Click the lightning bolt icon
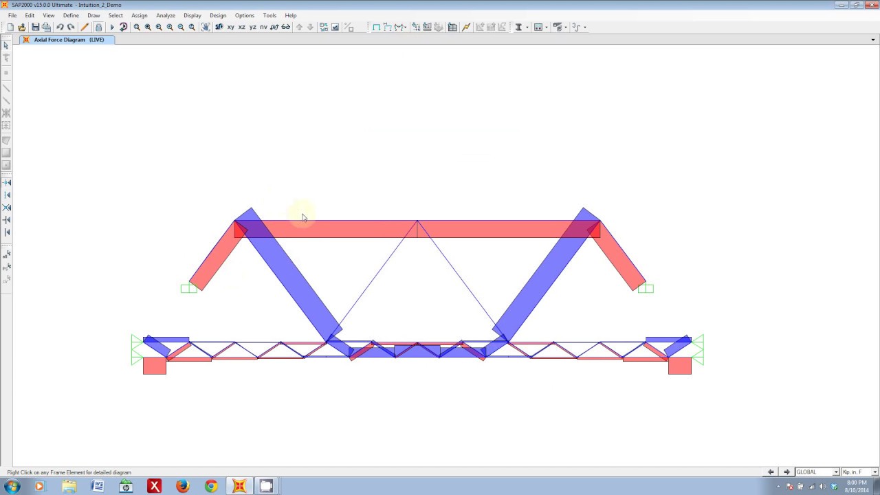 (466, 27)
